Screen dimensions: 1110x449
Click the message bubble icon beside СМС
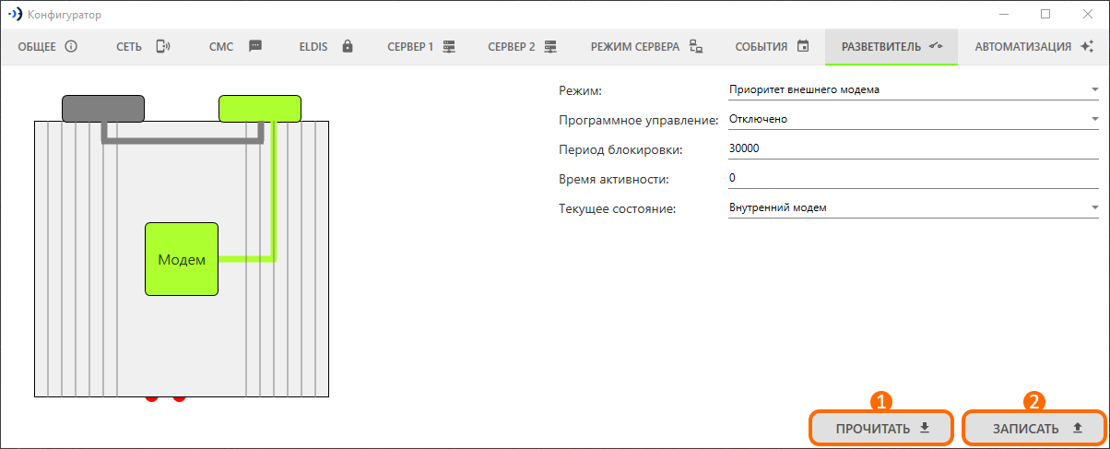(255, 46)
